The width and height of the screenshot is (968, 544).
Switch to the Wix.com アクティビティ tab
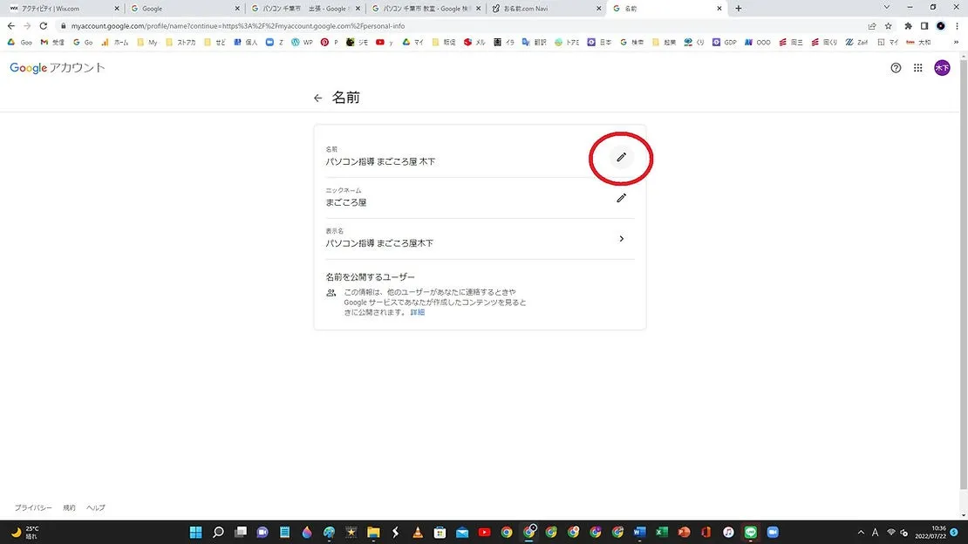pos(61,9)
